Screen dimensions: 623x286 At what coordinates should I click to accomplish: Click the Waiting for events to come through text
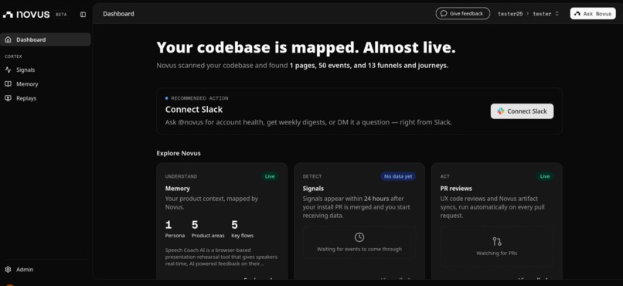coord(359,249)
